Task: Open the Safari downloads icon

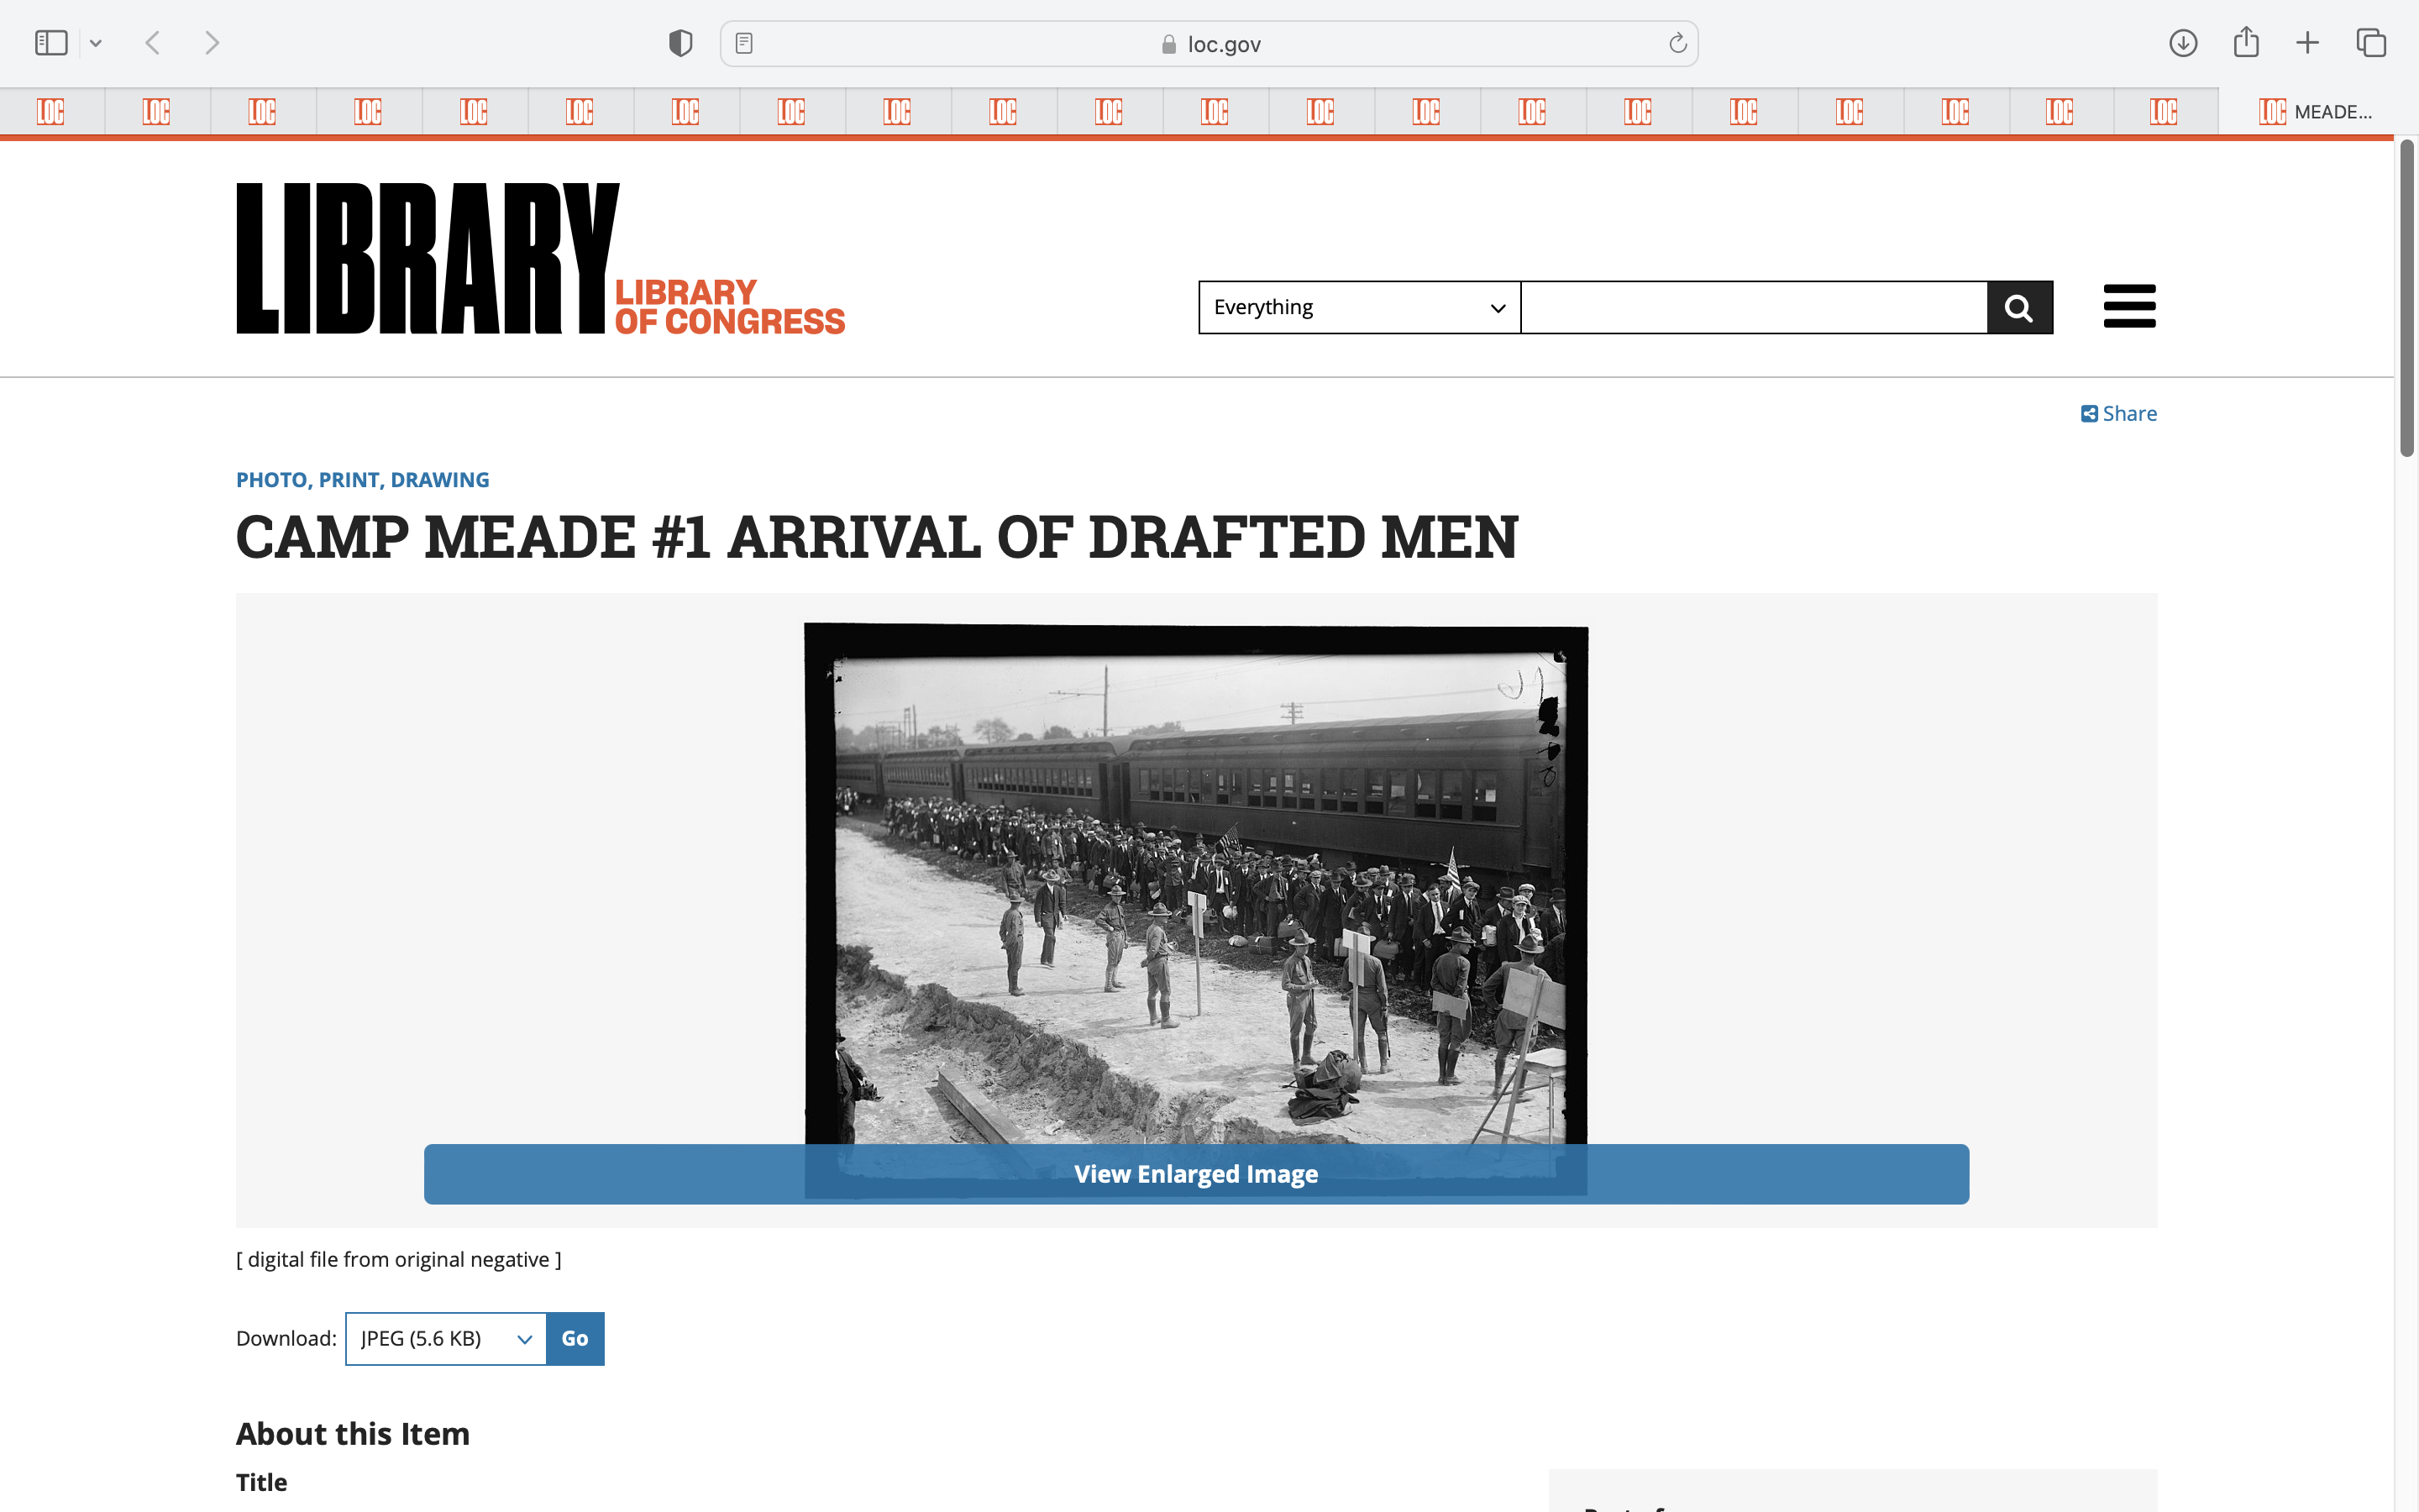Action: pos(2182,43)
